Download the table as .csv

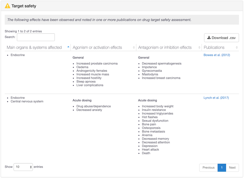coord(221,38)
